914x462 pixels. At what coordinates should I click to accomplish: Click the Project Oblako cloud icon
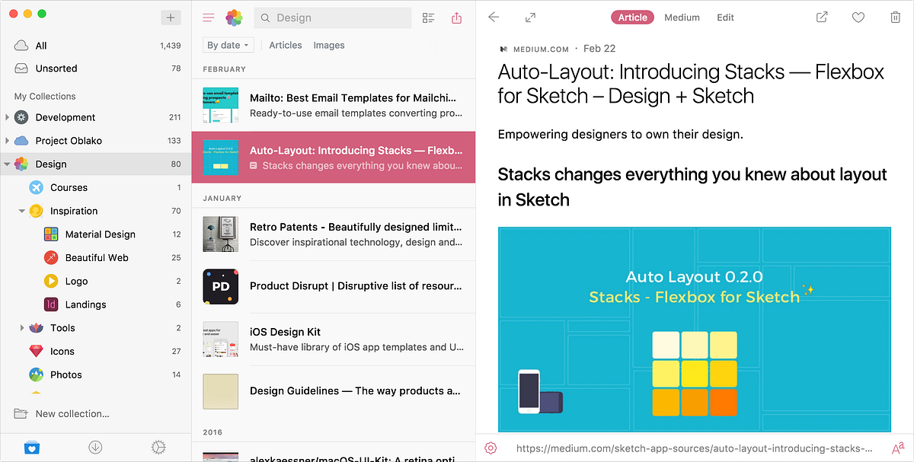click(21, 141)
